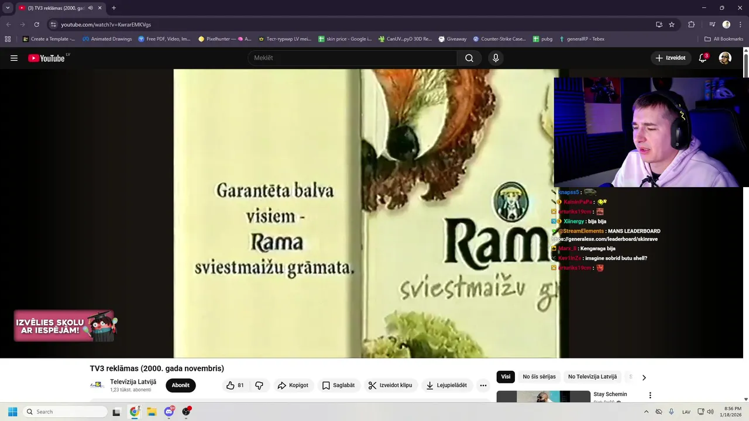This screenshot has width=749, height=421.
Task: Click the search magnifier button
Action: [x=469, y=58]
